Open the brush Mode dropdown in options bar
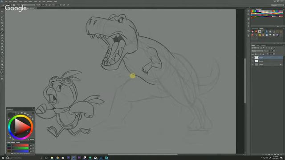Screen dimensions: 285x160 (28, 5)
